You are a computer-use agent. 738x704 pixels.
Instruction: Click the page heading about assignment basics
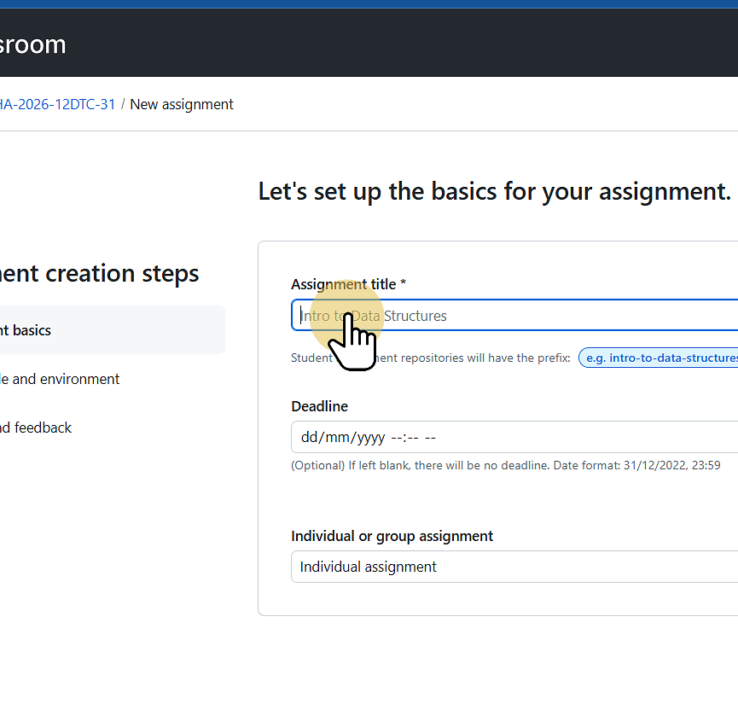pyautogui.click(x=495, y=191)
